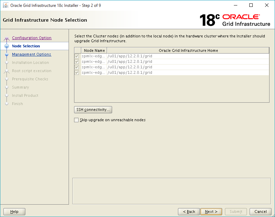The width and height of the screenshot is (275, 217).
Task: Click the Oracle Grid Infrastructure Home column header
Action: (x=188, y=50)
